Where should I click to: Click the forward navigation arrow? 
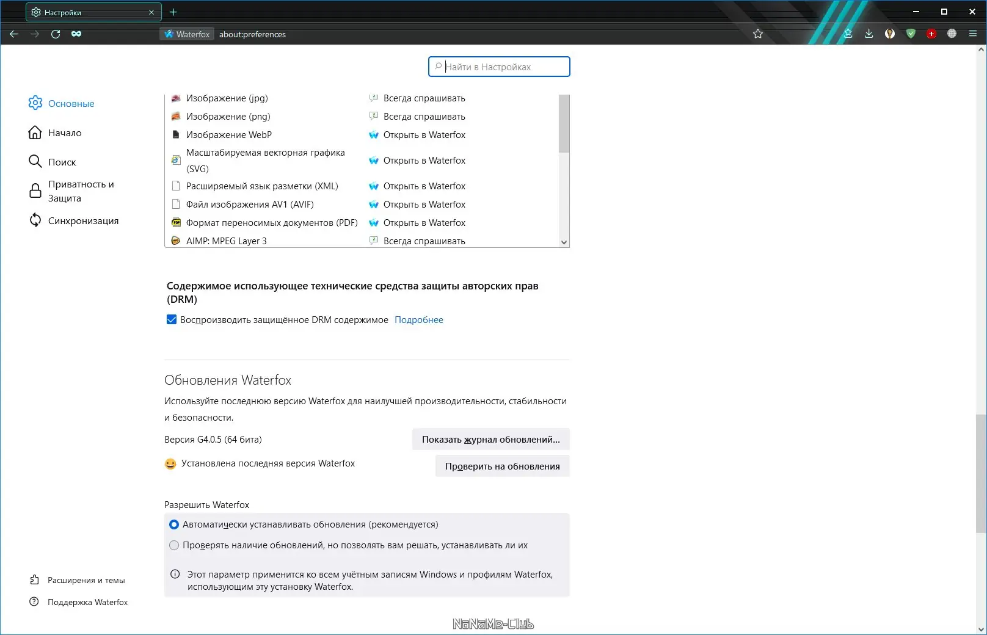coord(35,34)
